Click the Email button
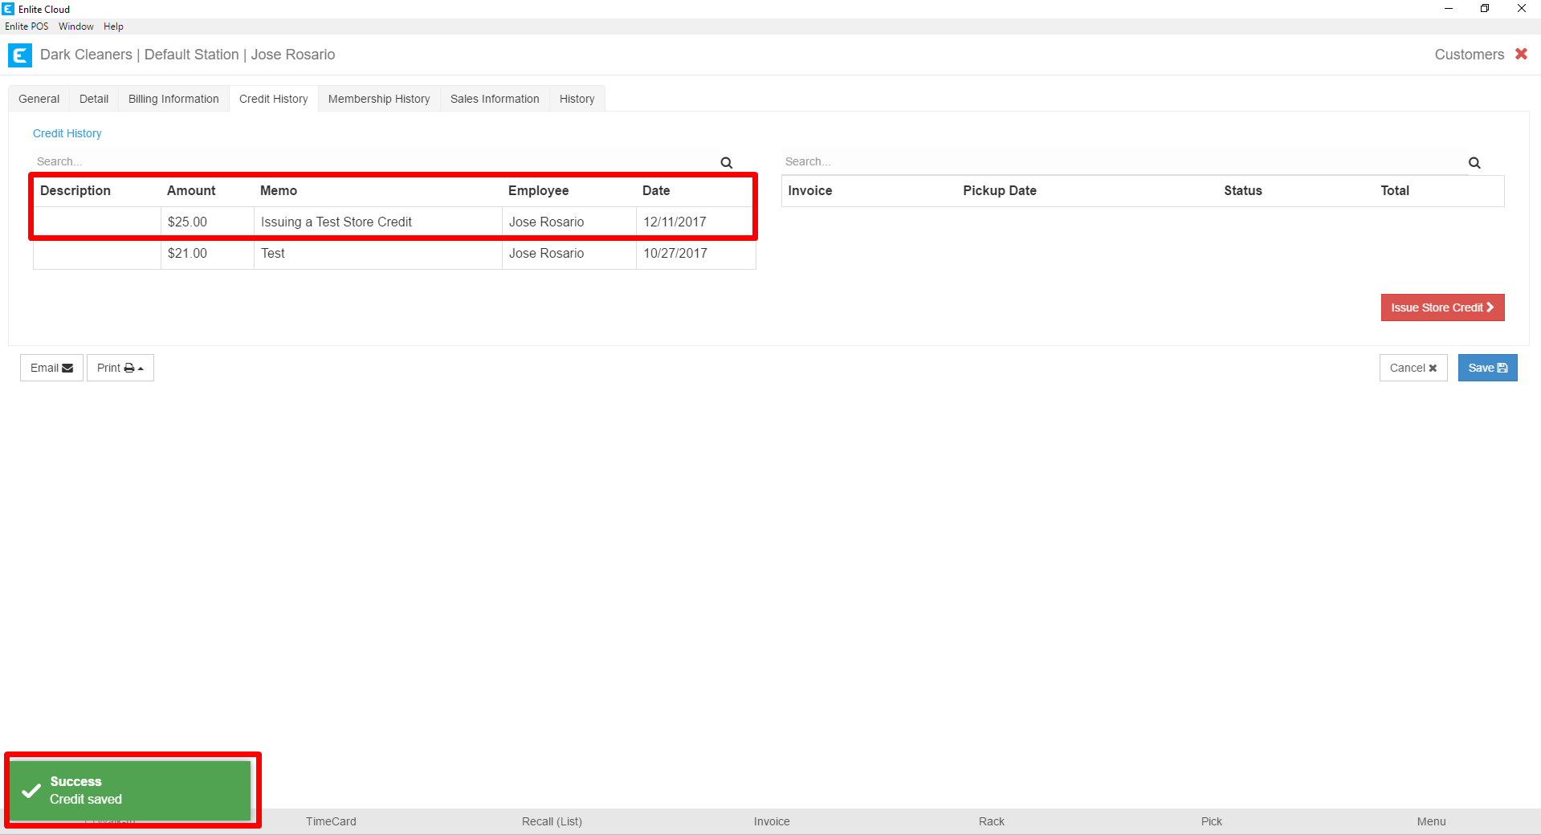The image size is (1541, 835). (x=51, y=368)
